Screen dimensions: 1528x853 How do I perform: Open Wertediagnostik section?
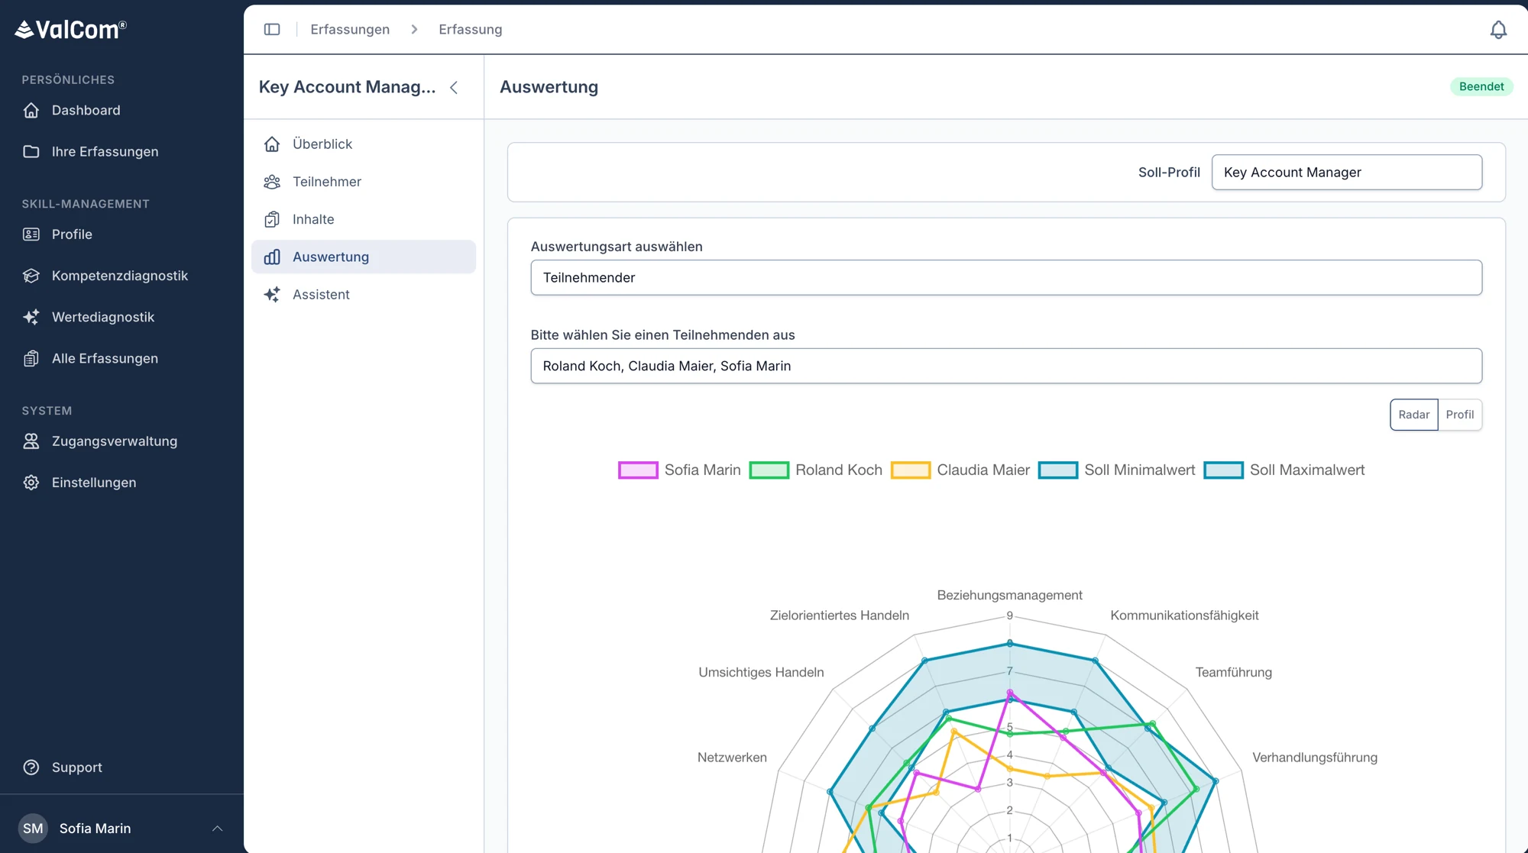[103, 317]
